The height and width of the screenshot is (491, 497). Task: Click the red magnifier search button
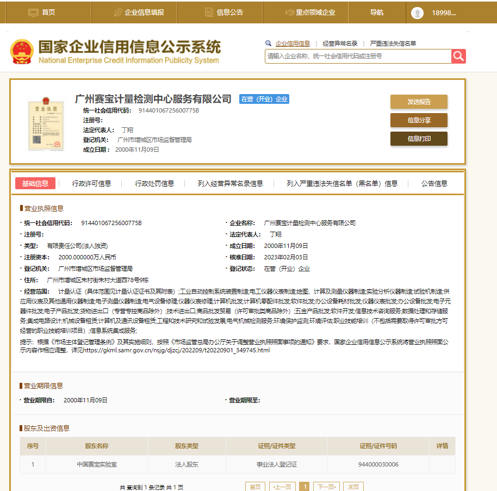pyautogui.click(x=458, y=56)
